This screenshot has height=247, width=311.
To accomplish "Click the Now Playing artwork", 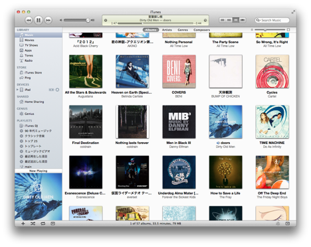I will pyautogui.click(x=39, y=197).
